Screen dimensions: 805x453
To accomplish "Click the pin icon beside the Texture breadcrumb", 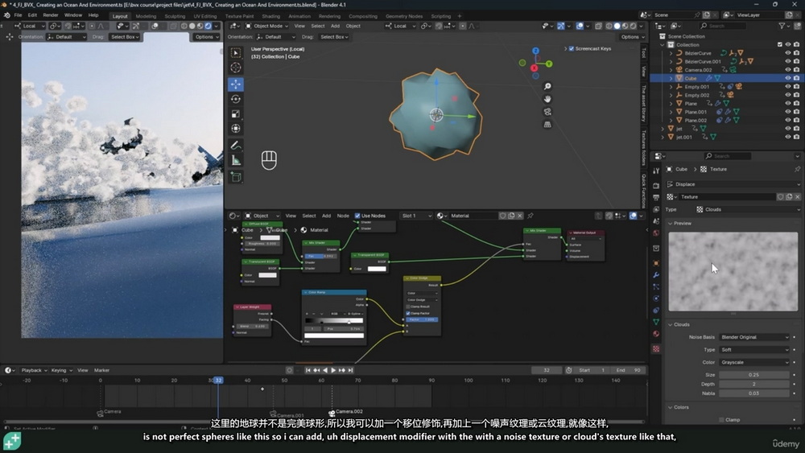I will click(797, 169).
